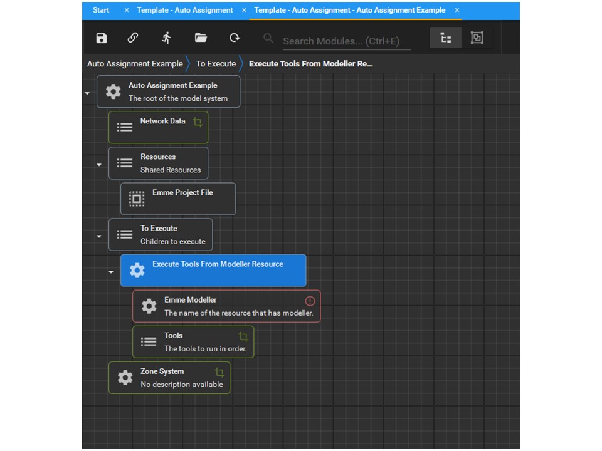
Task: Click the Save icon in the toolbar
Action: coord(101,38)
